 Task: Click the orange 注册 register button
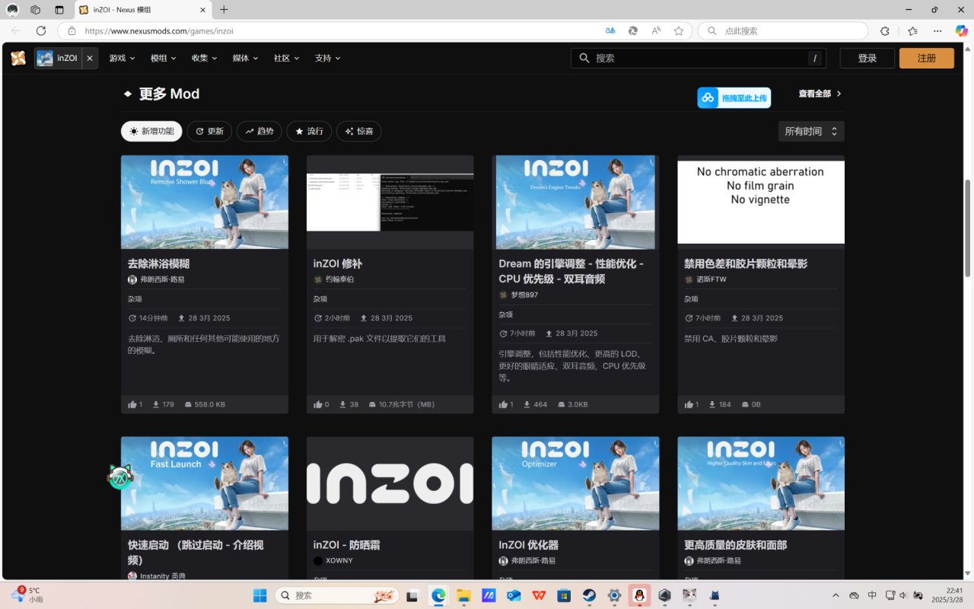pos(926,58)
